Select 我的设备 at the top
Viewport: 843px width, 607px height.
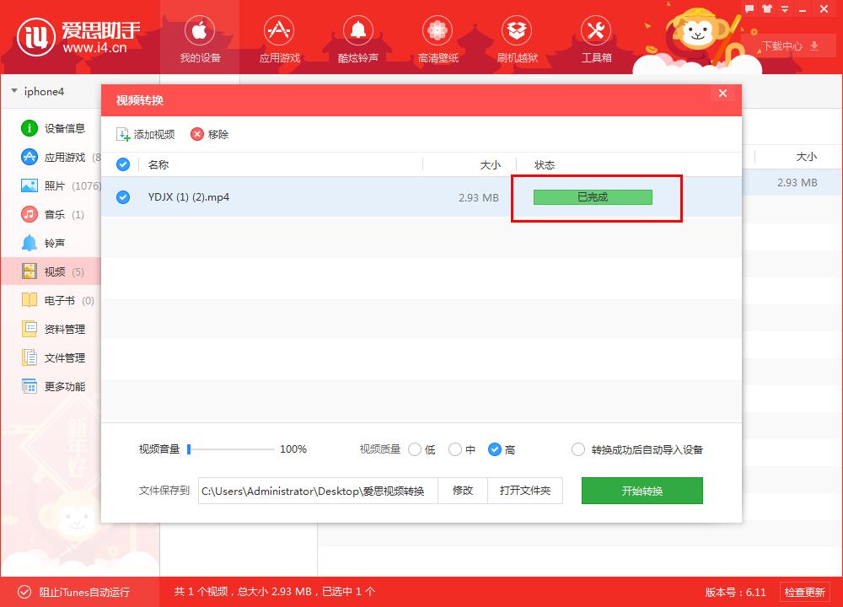199,38
